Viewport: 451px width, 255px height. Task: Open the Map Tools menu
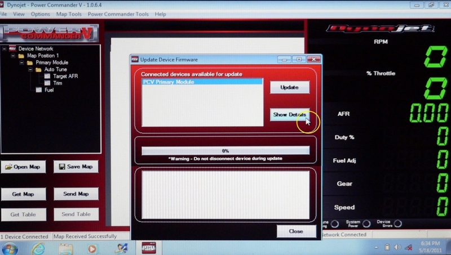point(69,14)
